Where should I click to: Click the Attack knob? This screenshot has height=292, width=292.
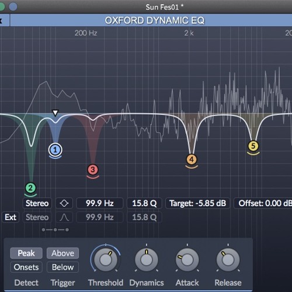187,260
